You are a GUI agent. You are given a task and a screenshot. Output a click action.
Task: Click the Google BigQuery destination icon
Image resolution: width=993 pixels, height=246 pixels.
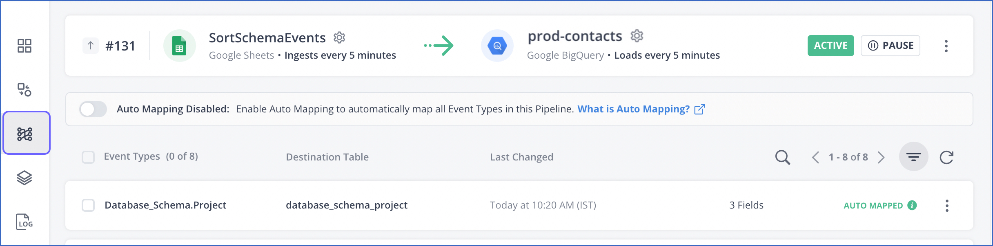[497, 45]
